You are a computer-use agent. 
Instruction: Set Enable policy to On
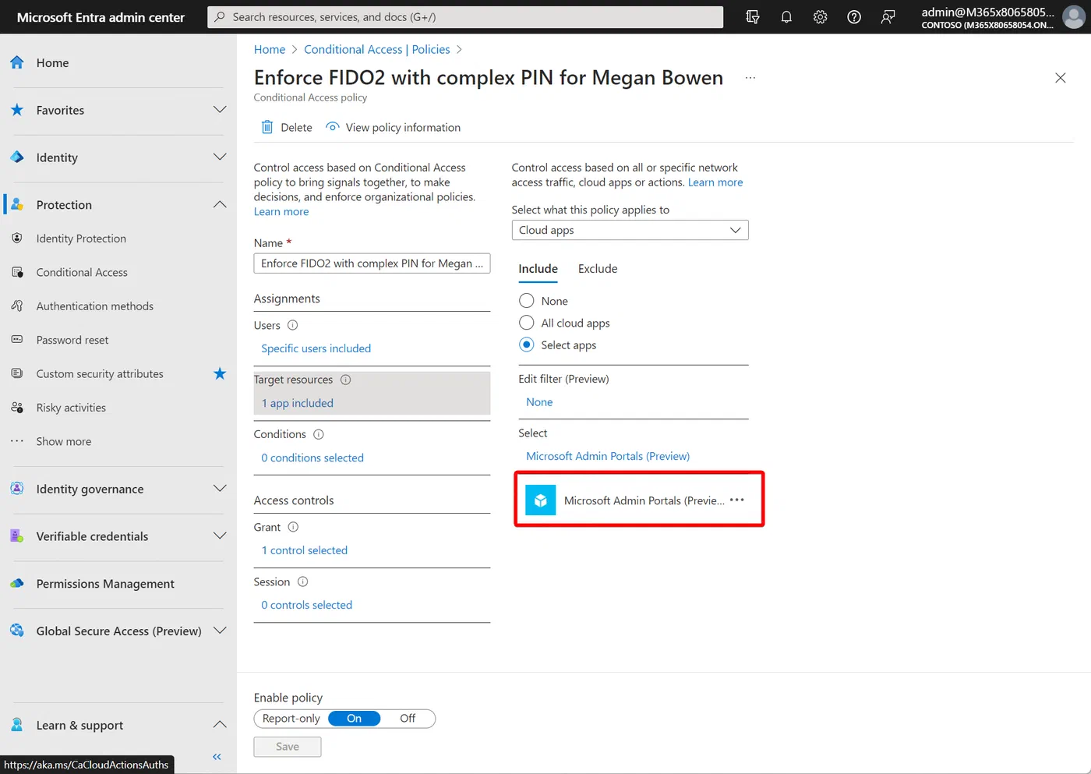coord(355,719)
